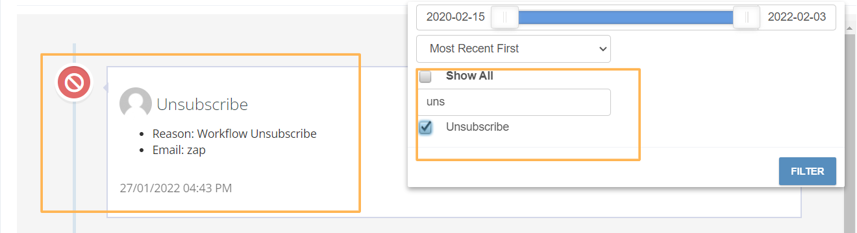Click the chevron arrow of the sort dropdown
This screenshot has width=857, height=233.
click(x=602, y=49)
